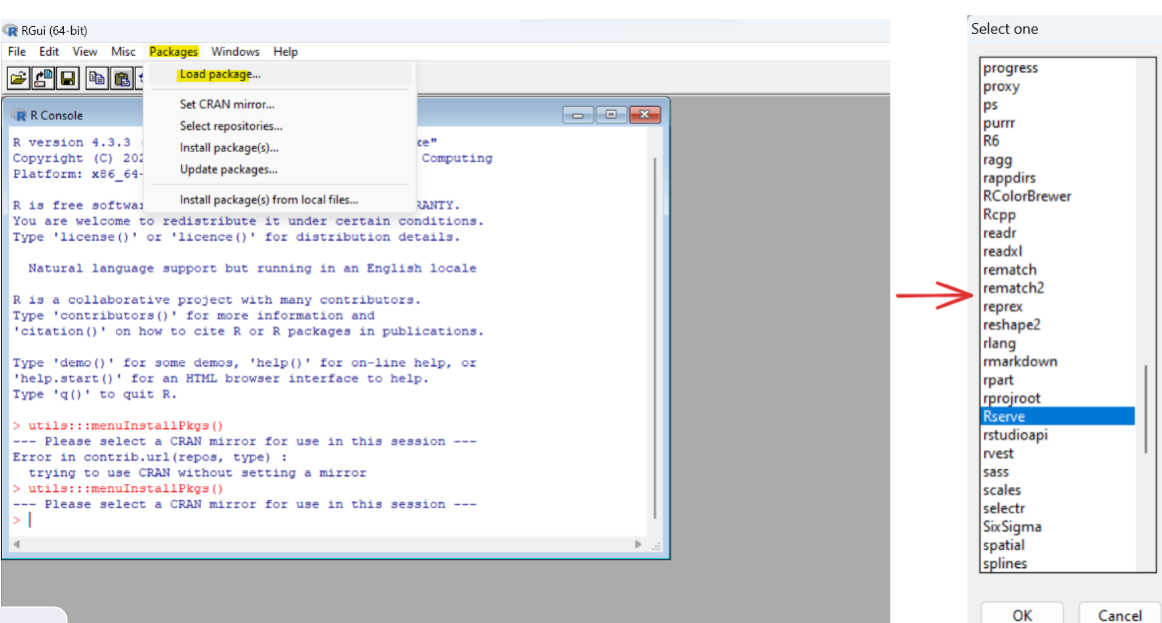Click the R Console right scroll arrow
Image resolution: width=1162 pixels, height=623 pixels.
click(638, 544)
